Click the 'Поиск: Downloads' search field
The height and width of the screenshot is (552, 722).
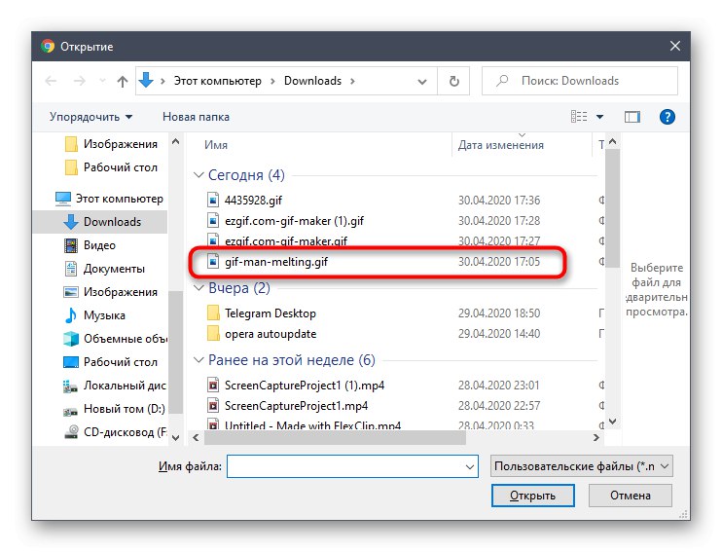click(x=580, y=81)
